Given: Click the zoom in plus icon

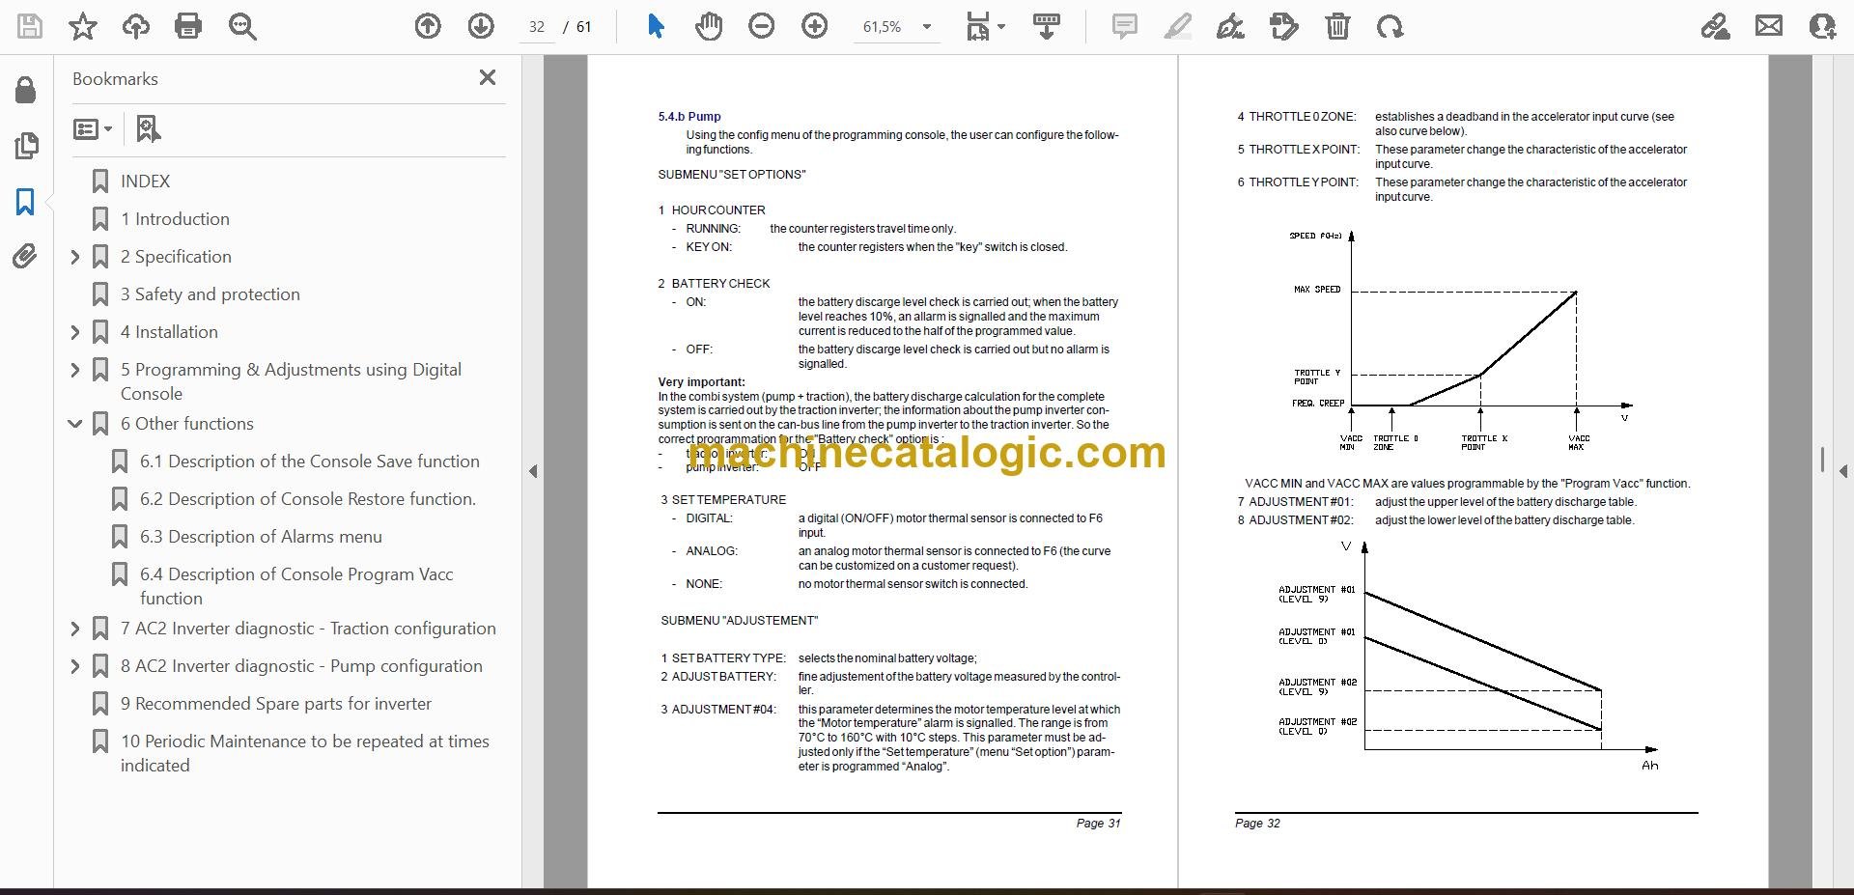Looking at the screenshot, I should (x=815, y=26).
